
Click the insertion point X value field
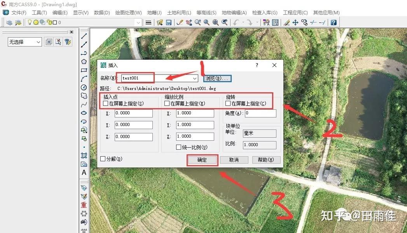pos(134,113)
